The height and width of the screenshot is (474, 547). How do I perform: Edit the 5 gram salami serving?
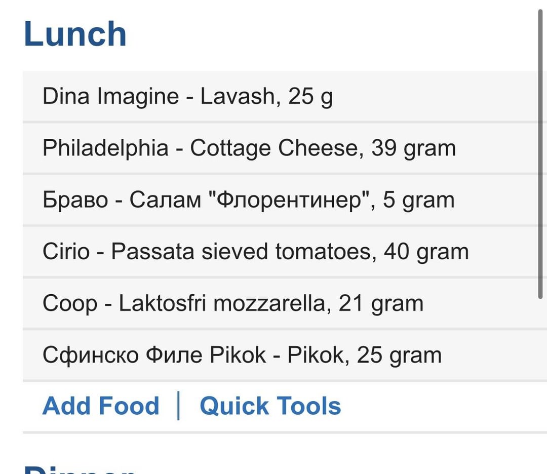click(x=419, y=200)
